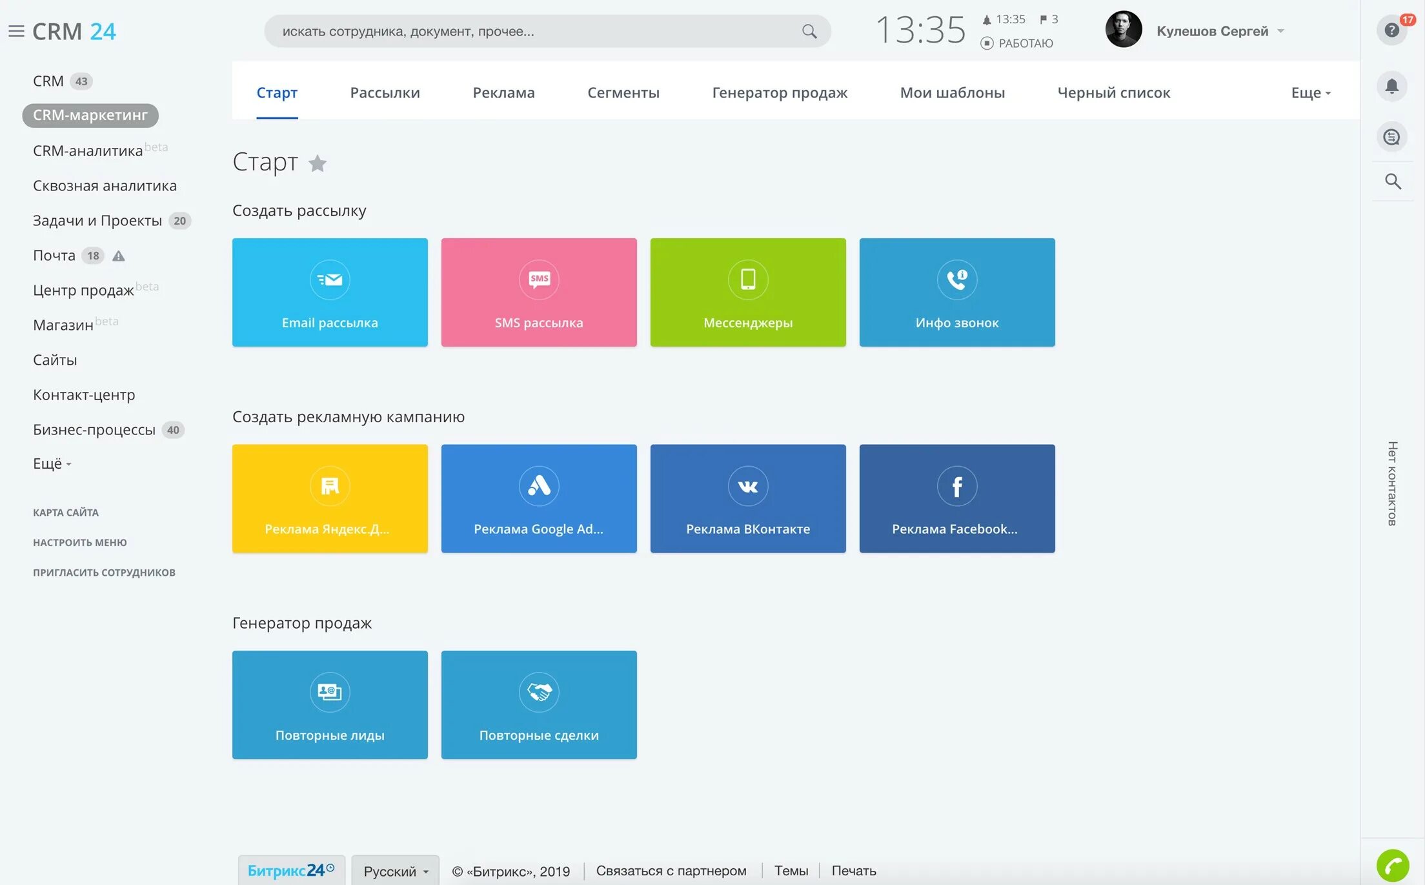The width and height of the screenshot is (1425, 885).
Task: Open the Мессенджеры mailing tile
Action: tap(748, 292)
